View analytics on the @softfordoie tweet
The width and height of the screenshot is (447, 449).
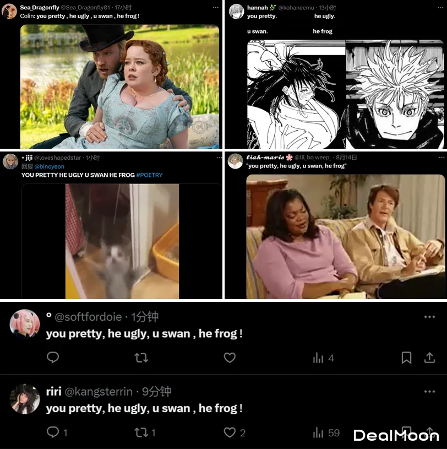click(x=323, y=358)
